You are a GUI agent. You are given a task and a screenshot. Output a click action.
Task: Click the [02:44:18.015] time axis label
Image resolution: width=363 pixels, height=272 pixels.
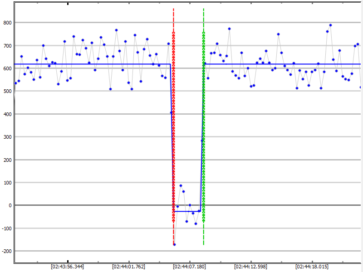pyautogui.click(x=312, y=267)
